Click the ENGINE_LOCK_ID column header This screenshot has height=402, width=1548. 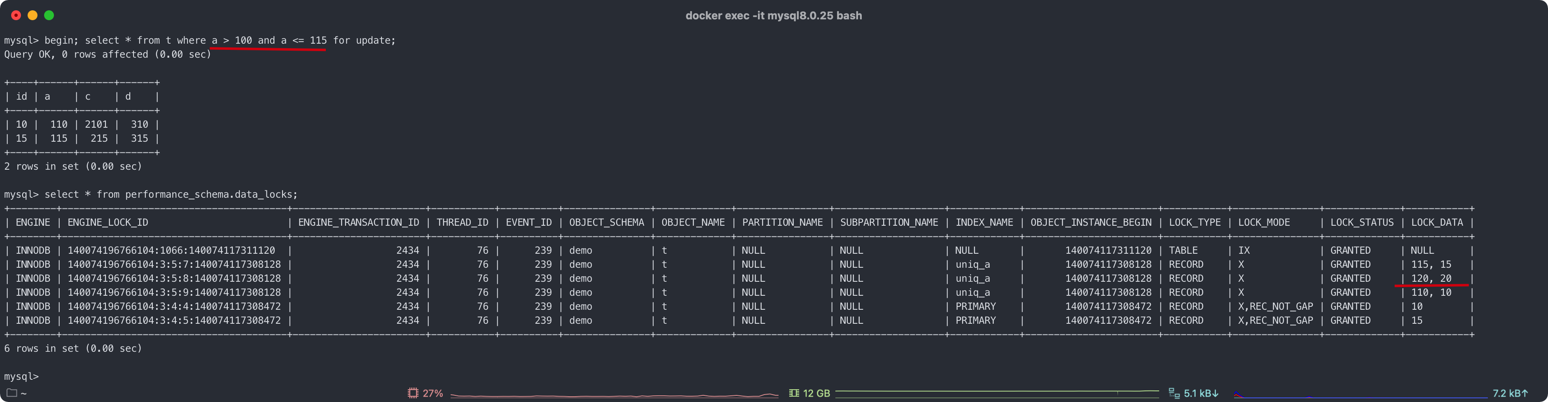(x=108, y=222)
